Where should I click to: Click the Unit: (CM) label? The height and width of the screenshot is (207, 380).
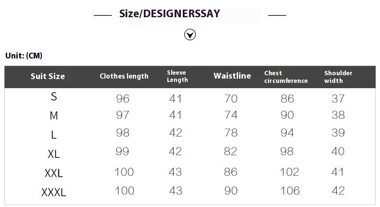pyautogui.click(x=24, y=56)
